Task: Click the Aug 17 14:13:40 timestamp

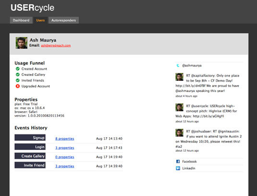Action: [109, 139]
